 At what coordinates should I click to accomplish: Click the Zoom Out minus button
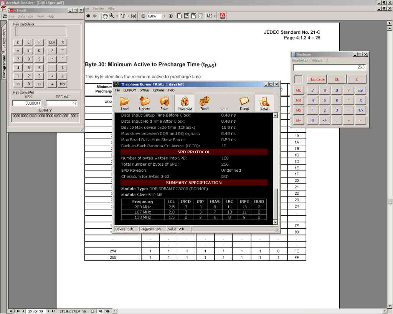tap(143, 16)
